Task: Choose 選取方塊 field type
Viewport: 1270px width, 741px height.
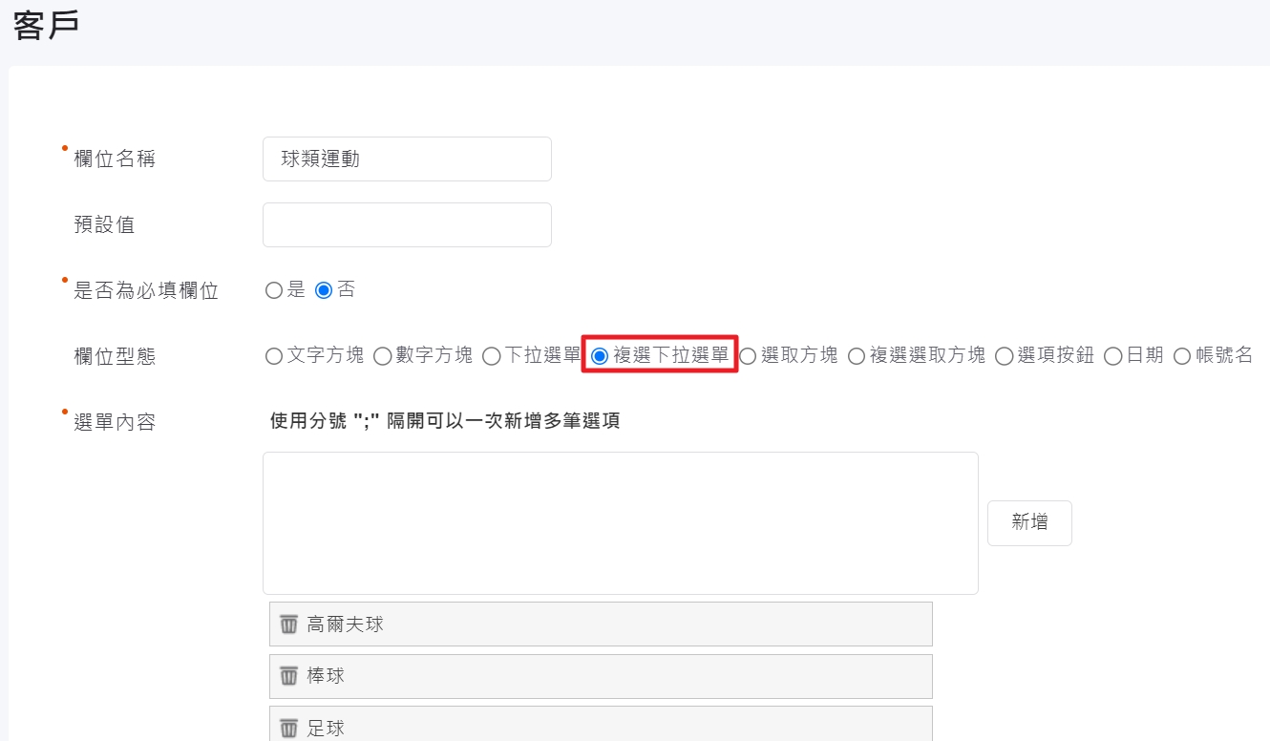Action: click(748, 356)
